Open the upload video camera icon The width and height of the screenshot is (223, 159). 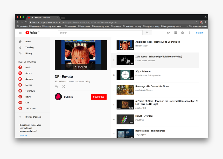(x=169, y=33)
